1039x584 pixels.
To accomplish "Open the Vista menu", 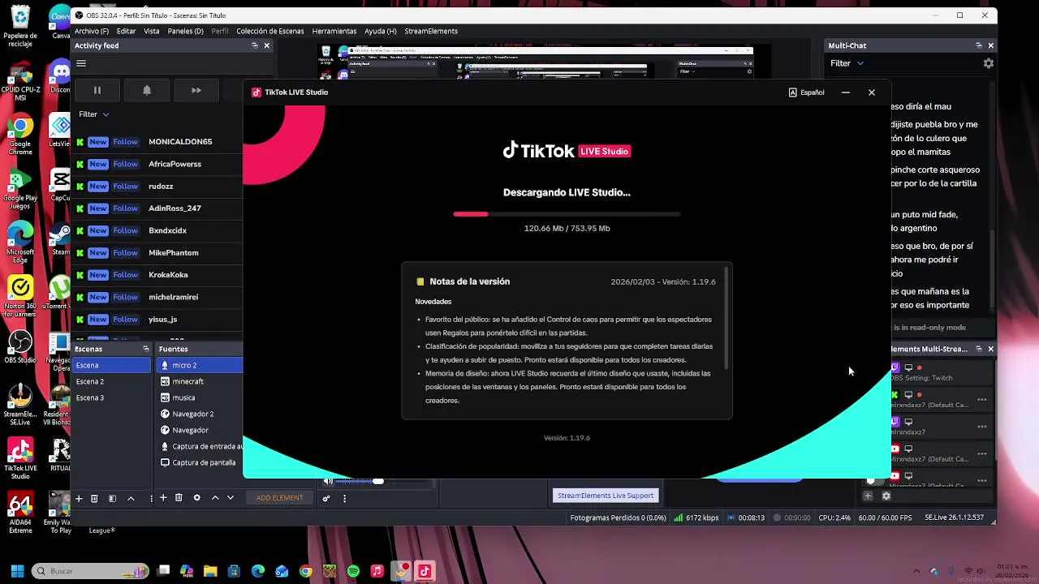I will [152, 31].
